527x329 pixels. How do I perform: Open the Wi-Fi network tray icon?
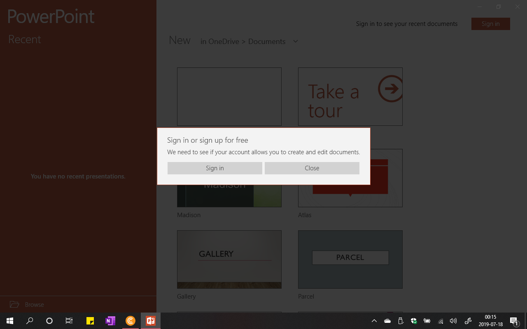(x=441, y=321)
